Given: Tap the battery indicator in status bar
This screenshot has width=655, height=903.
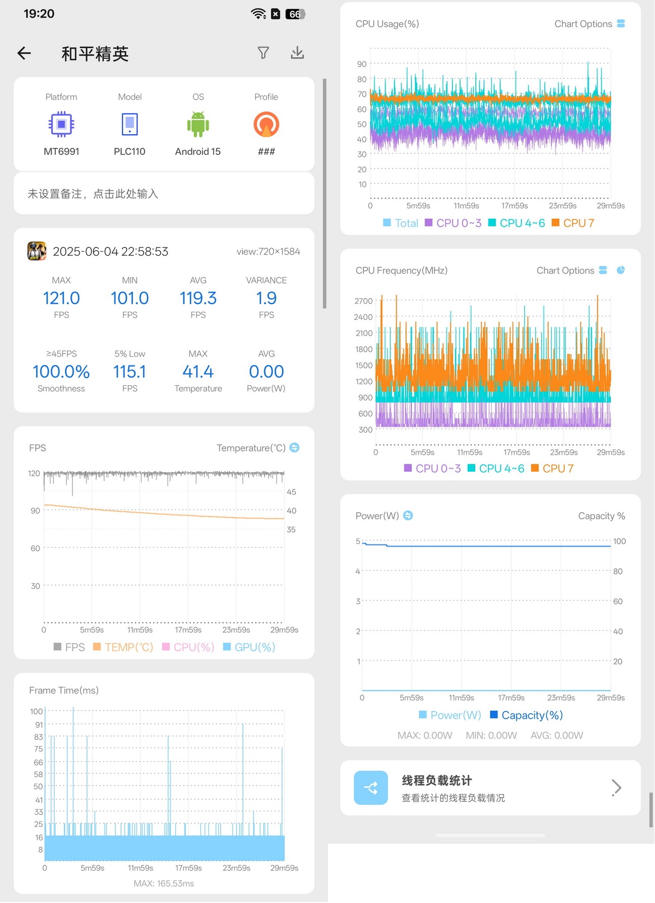Looking at the screenshot, I should (295, 14).
